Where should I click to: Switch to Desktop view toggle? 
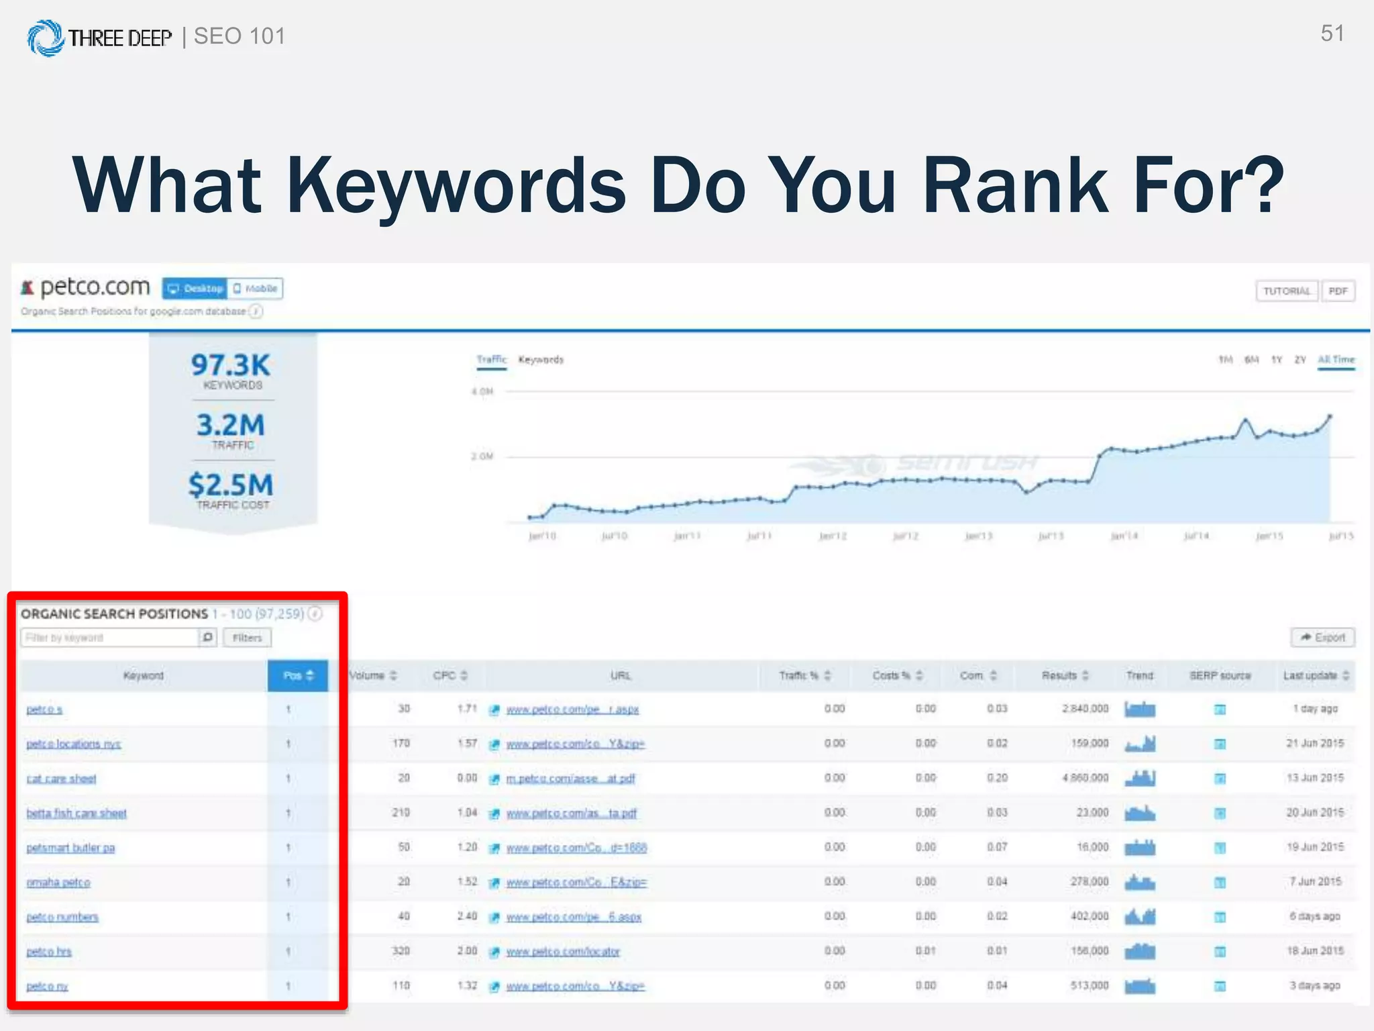coord(195,289)
